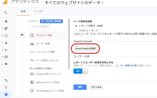The height and width of the screenshot is (98, 157).
Task: Open Customization dashboard grid icon
Action: (6, 29)
